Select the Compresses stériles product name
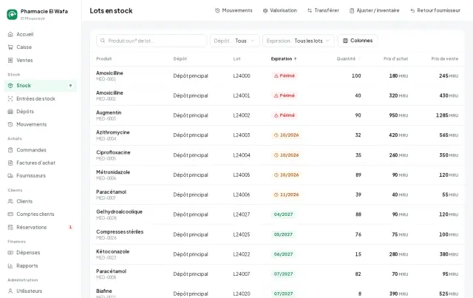 (120, 232)
